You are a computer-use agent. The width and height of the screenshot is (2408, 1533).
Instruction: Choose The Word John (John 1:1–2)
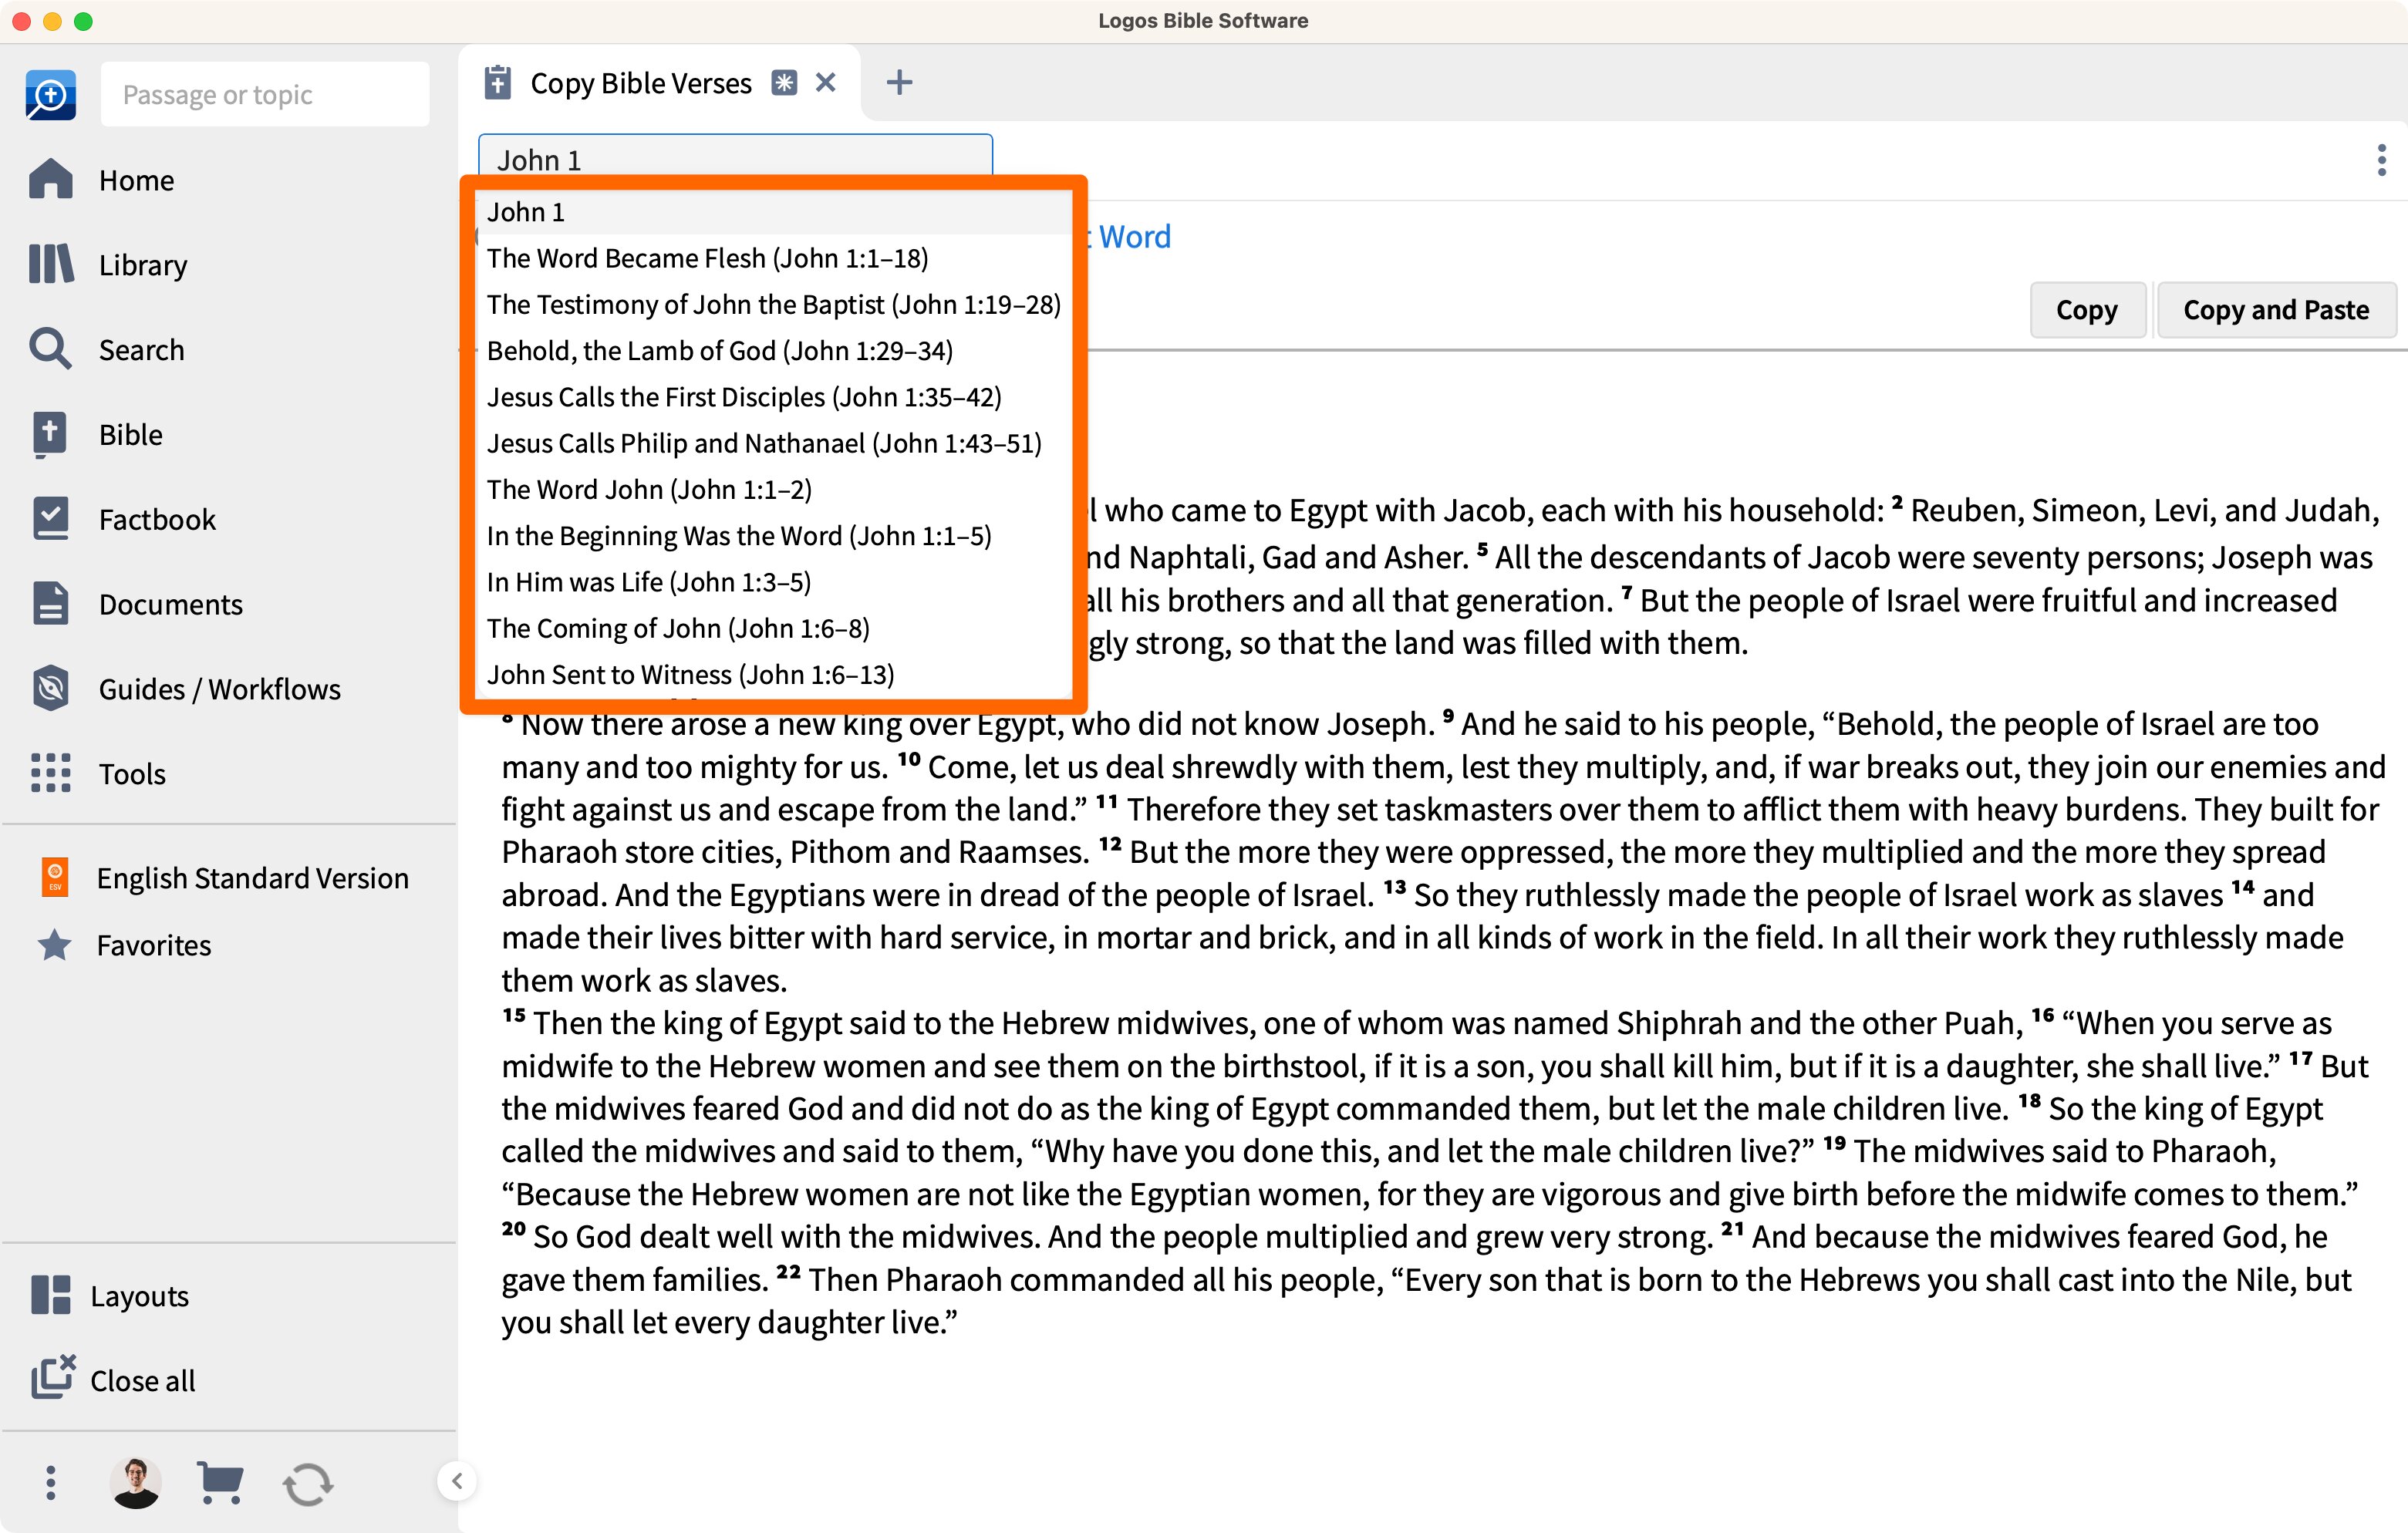click(x=773, y=490)
